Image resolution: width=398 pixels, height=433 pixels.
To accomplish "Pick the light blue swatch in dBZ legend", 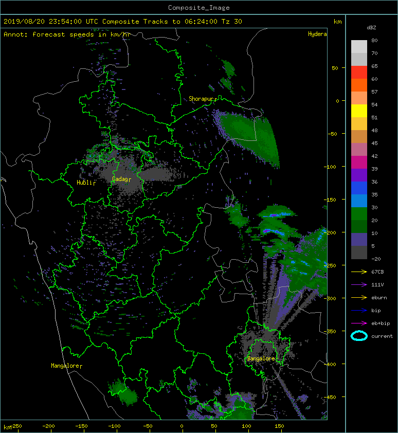I will click(x=359, y=201).
